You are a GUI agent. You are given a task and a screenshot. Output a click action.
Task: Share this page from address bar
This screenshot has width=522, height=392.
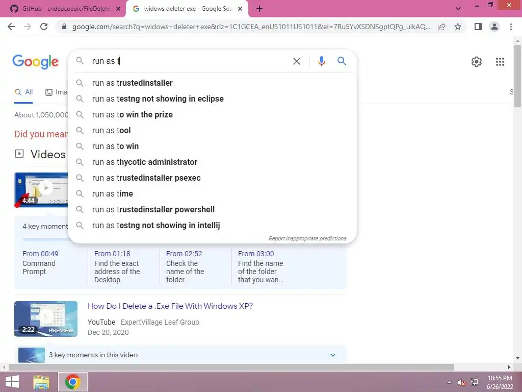click(441, 27)
